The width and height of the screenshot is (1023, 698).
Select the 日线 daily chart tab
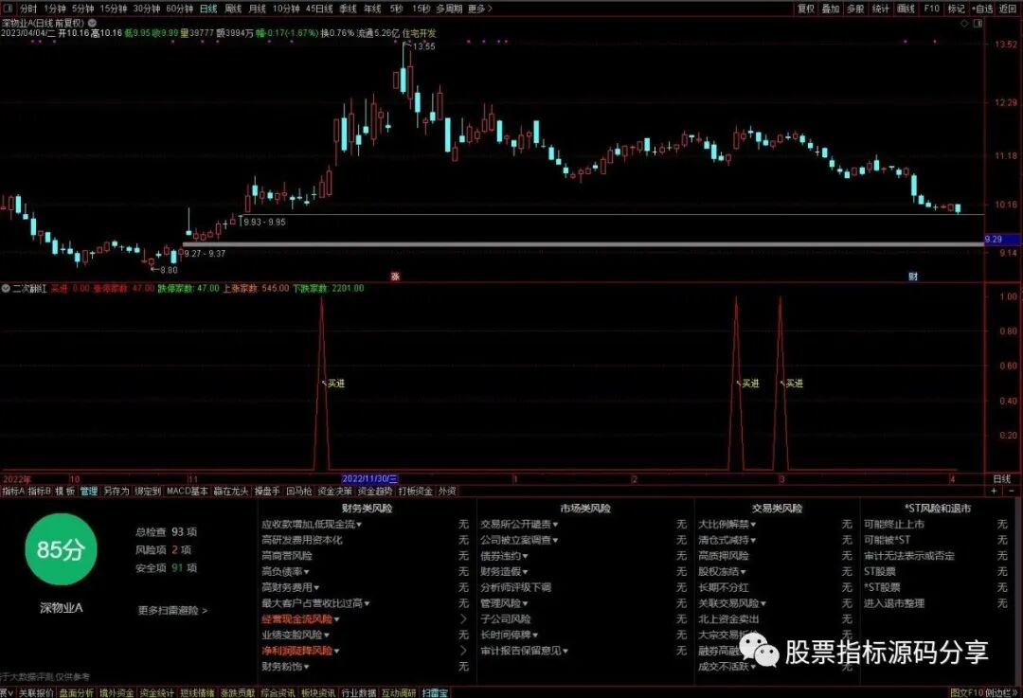tap(208, 9)
